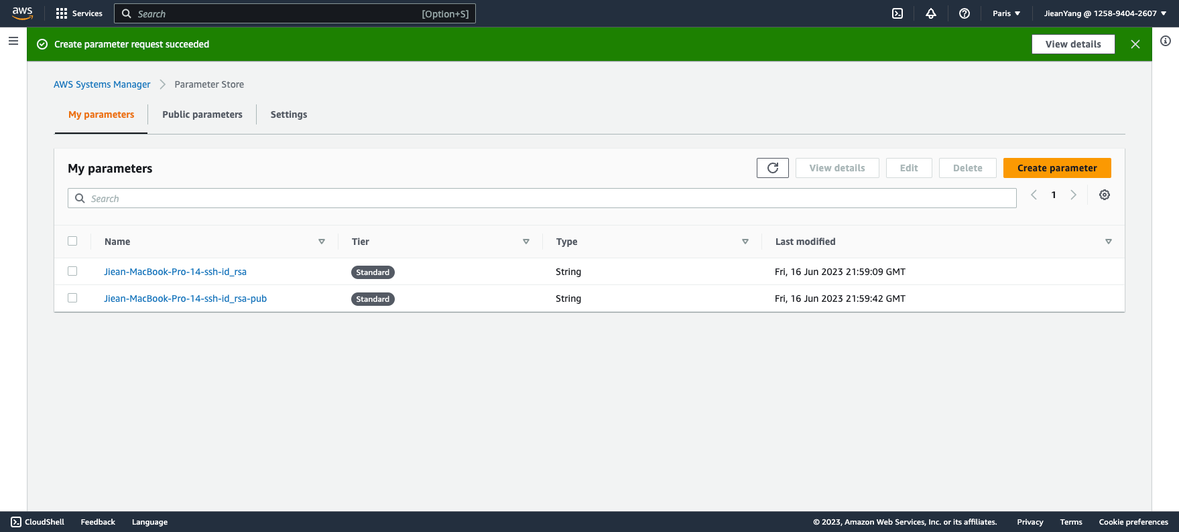The image size is (1179, 532).
Task: Click page number 1
Action: (1054, 195)
